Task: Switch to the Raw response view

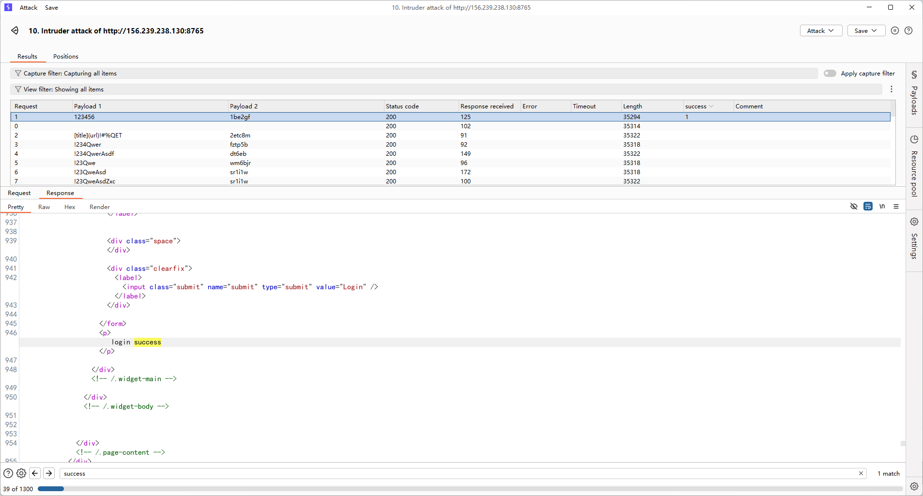Action: coord(44,207)
